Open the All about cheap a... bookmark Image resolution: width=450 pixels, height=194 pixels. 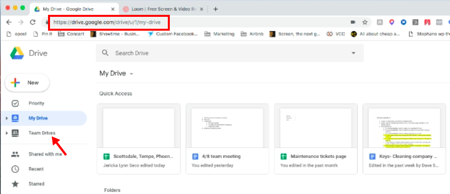point(375,34)
